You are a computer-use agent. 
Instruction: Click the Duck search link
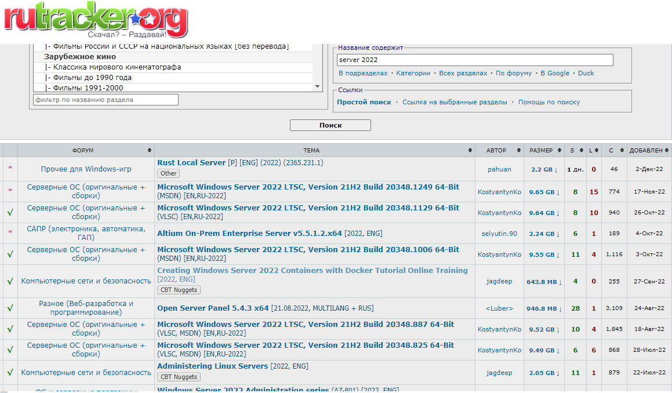586,73
